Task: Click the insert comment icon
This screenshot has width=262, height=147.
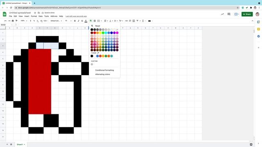Action: tap(130, 21)
